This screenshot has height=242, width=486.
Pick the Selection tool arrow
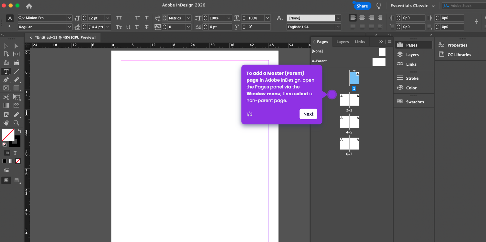pos(6,46)
